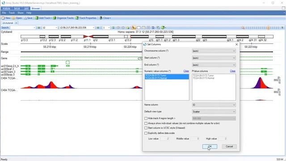The height and width of the screenshot is (161, 286).
Task: Click the Low value field
Action: coord(165,139)
